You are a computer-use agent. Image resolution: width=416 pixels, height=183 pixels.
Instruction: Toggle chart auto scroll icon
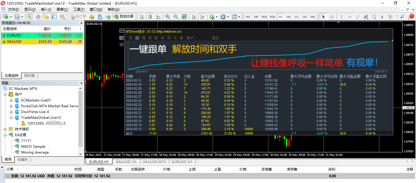point(194,17)
